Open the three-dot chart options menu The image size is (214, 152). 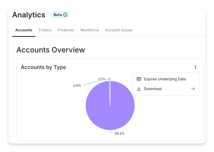pos(195,67)
